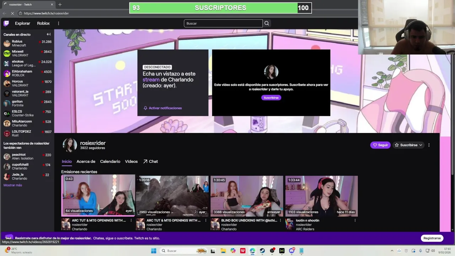Image resolution: width=455 pixels, height=256 pixels.
Task: Open the 1:30:45 broadcast thumbnail
Action: pyautogui.click(x=247, y=196)
